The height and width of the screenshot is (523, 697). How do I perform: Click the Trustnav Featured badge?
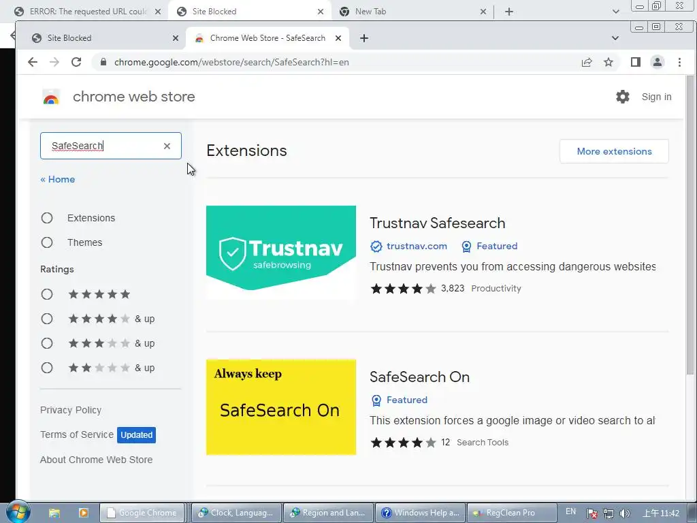click(x=489, y=246)
